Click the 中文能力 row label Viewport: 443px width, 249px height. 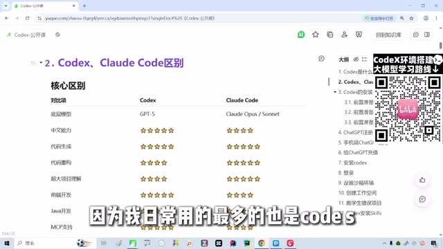(61, 130)
